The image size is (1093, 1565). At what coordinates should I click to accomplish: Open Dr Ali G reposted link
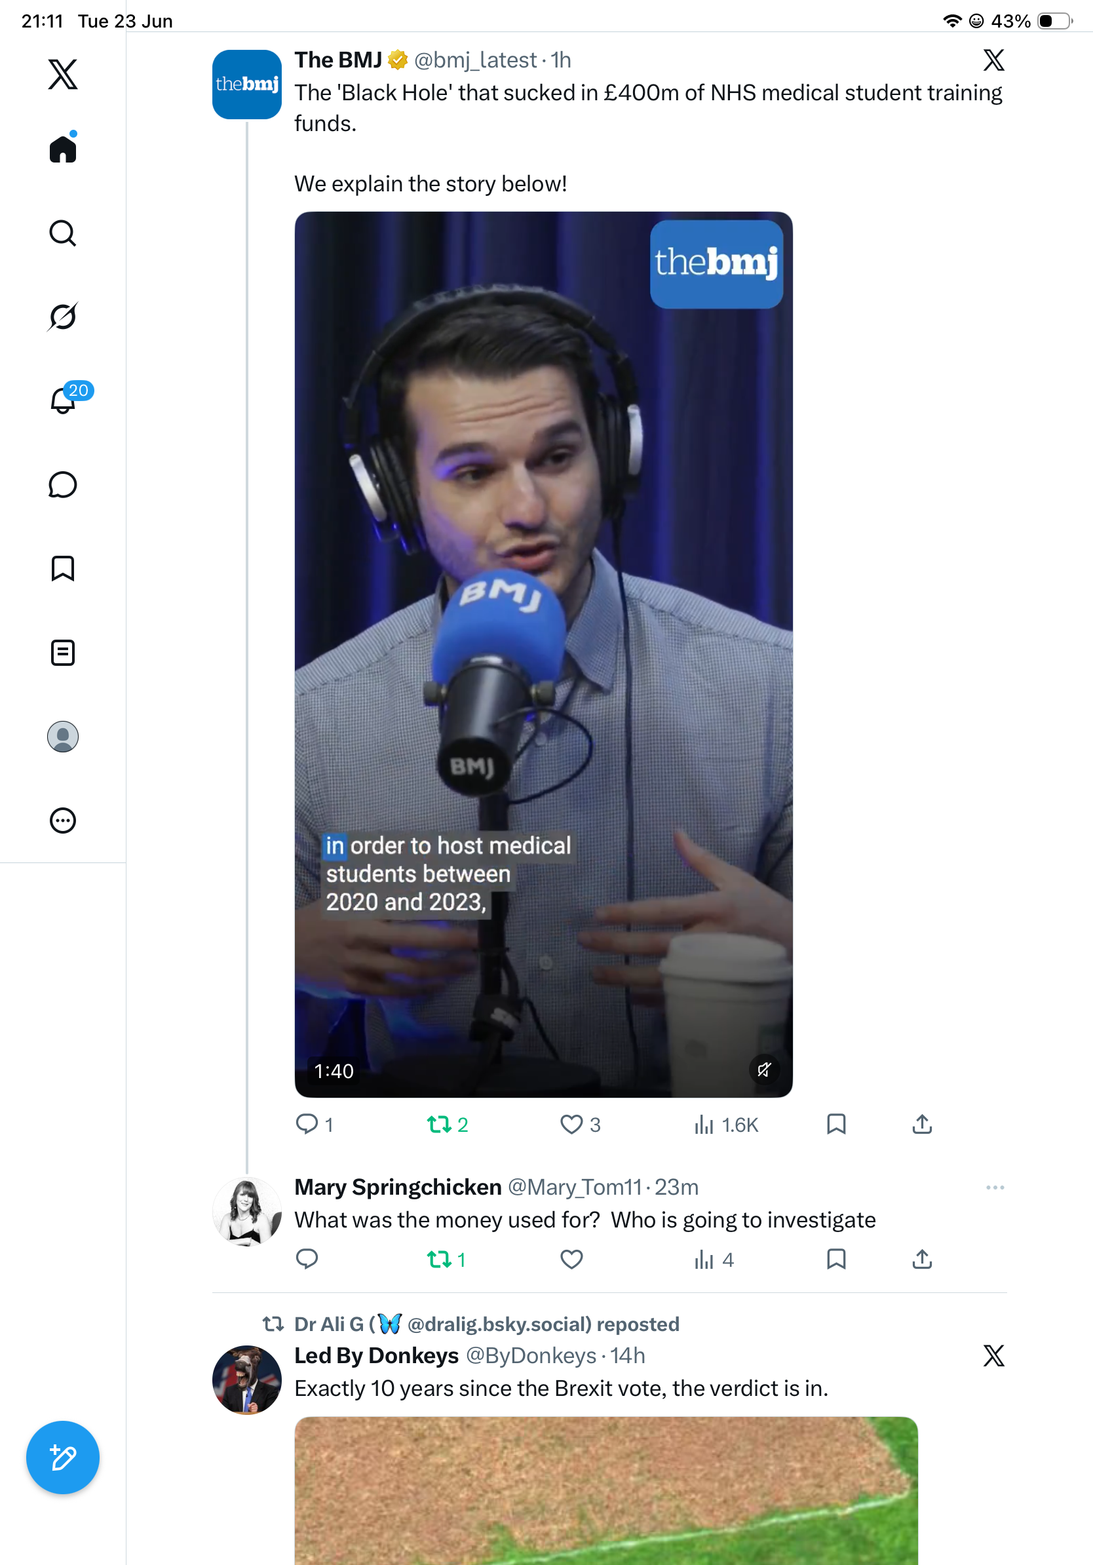pos(486,1324)
